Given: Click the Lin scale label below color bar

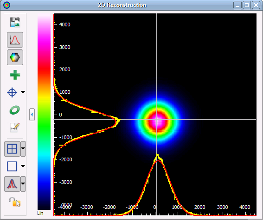Looking at the screenshot, I should [x=40, y=213].
